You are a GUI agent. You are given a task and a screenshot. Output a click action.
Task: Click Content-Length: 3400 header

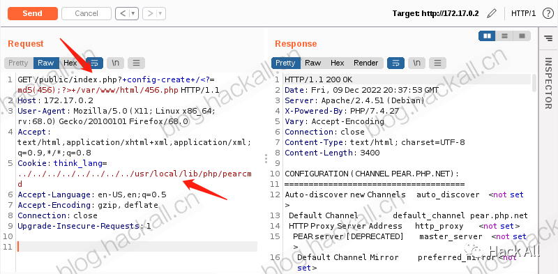click(332, 153)
